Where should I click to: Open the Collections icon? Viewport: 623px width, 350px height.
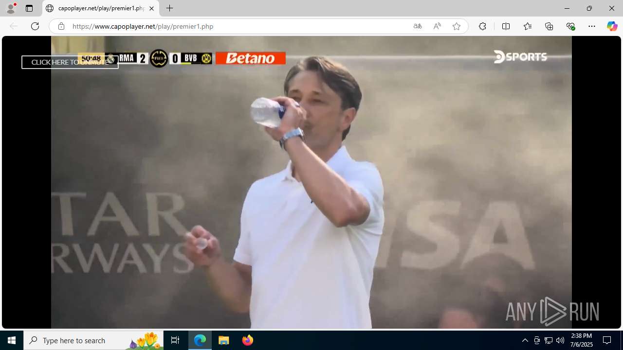[x=549, y=26]
